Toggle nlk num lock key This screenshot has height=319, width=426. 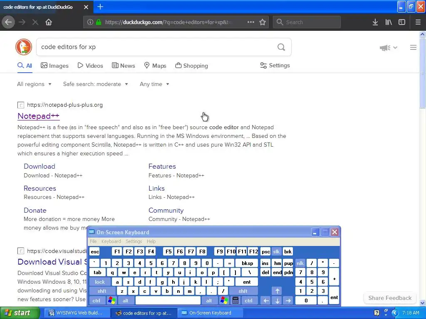point(300,263)
